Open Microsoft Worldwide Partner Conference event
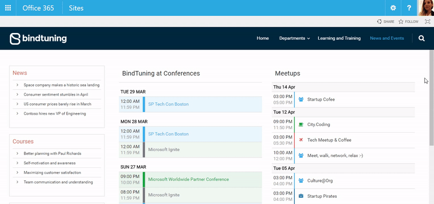 click(189, 179)
